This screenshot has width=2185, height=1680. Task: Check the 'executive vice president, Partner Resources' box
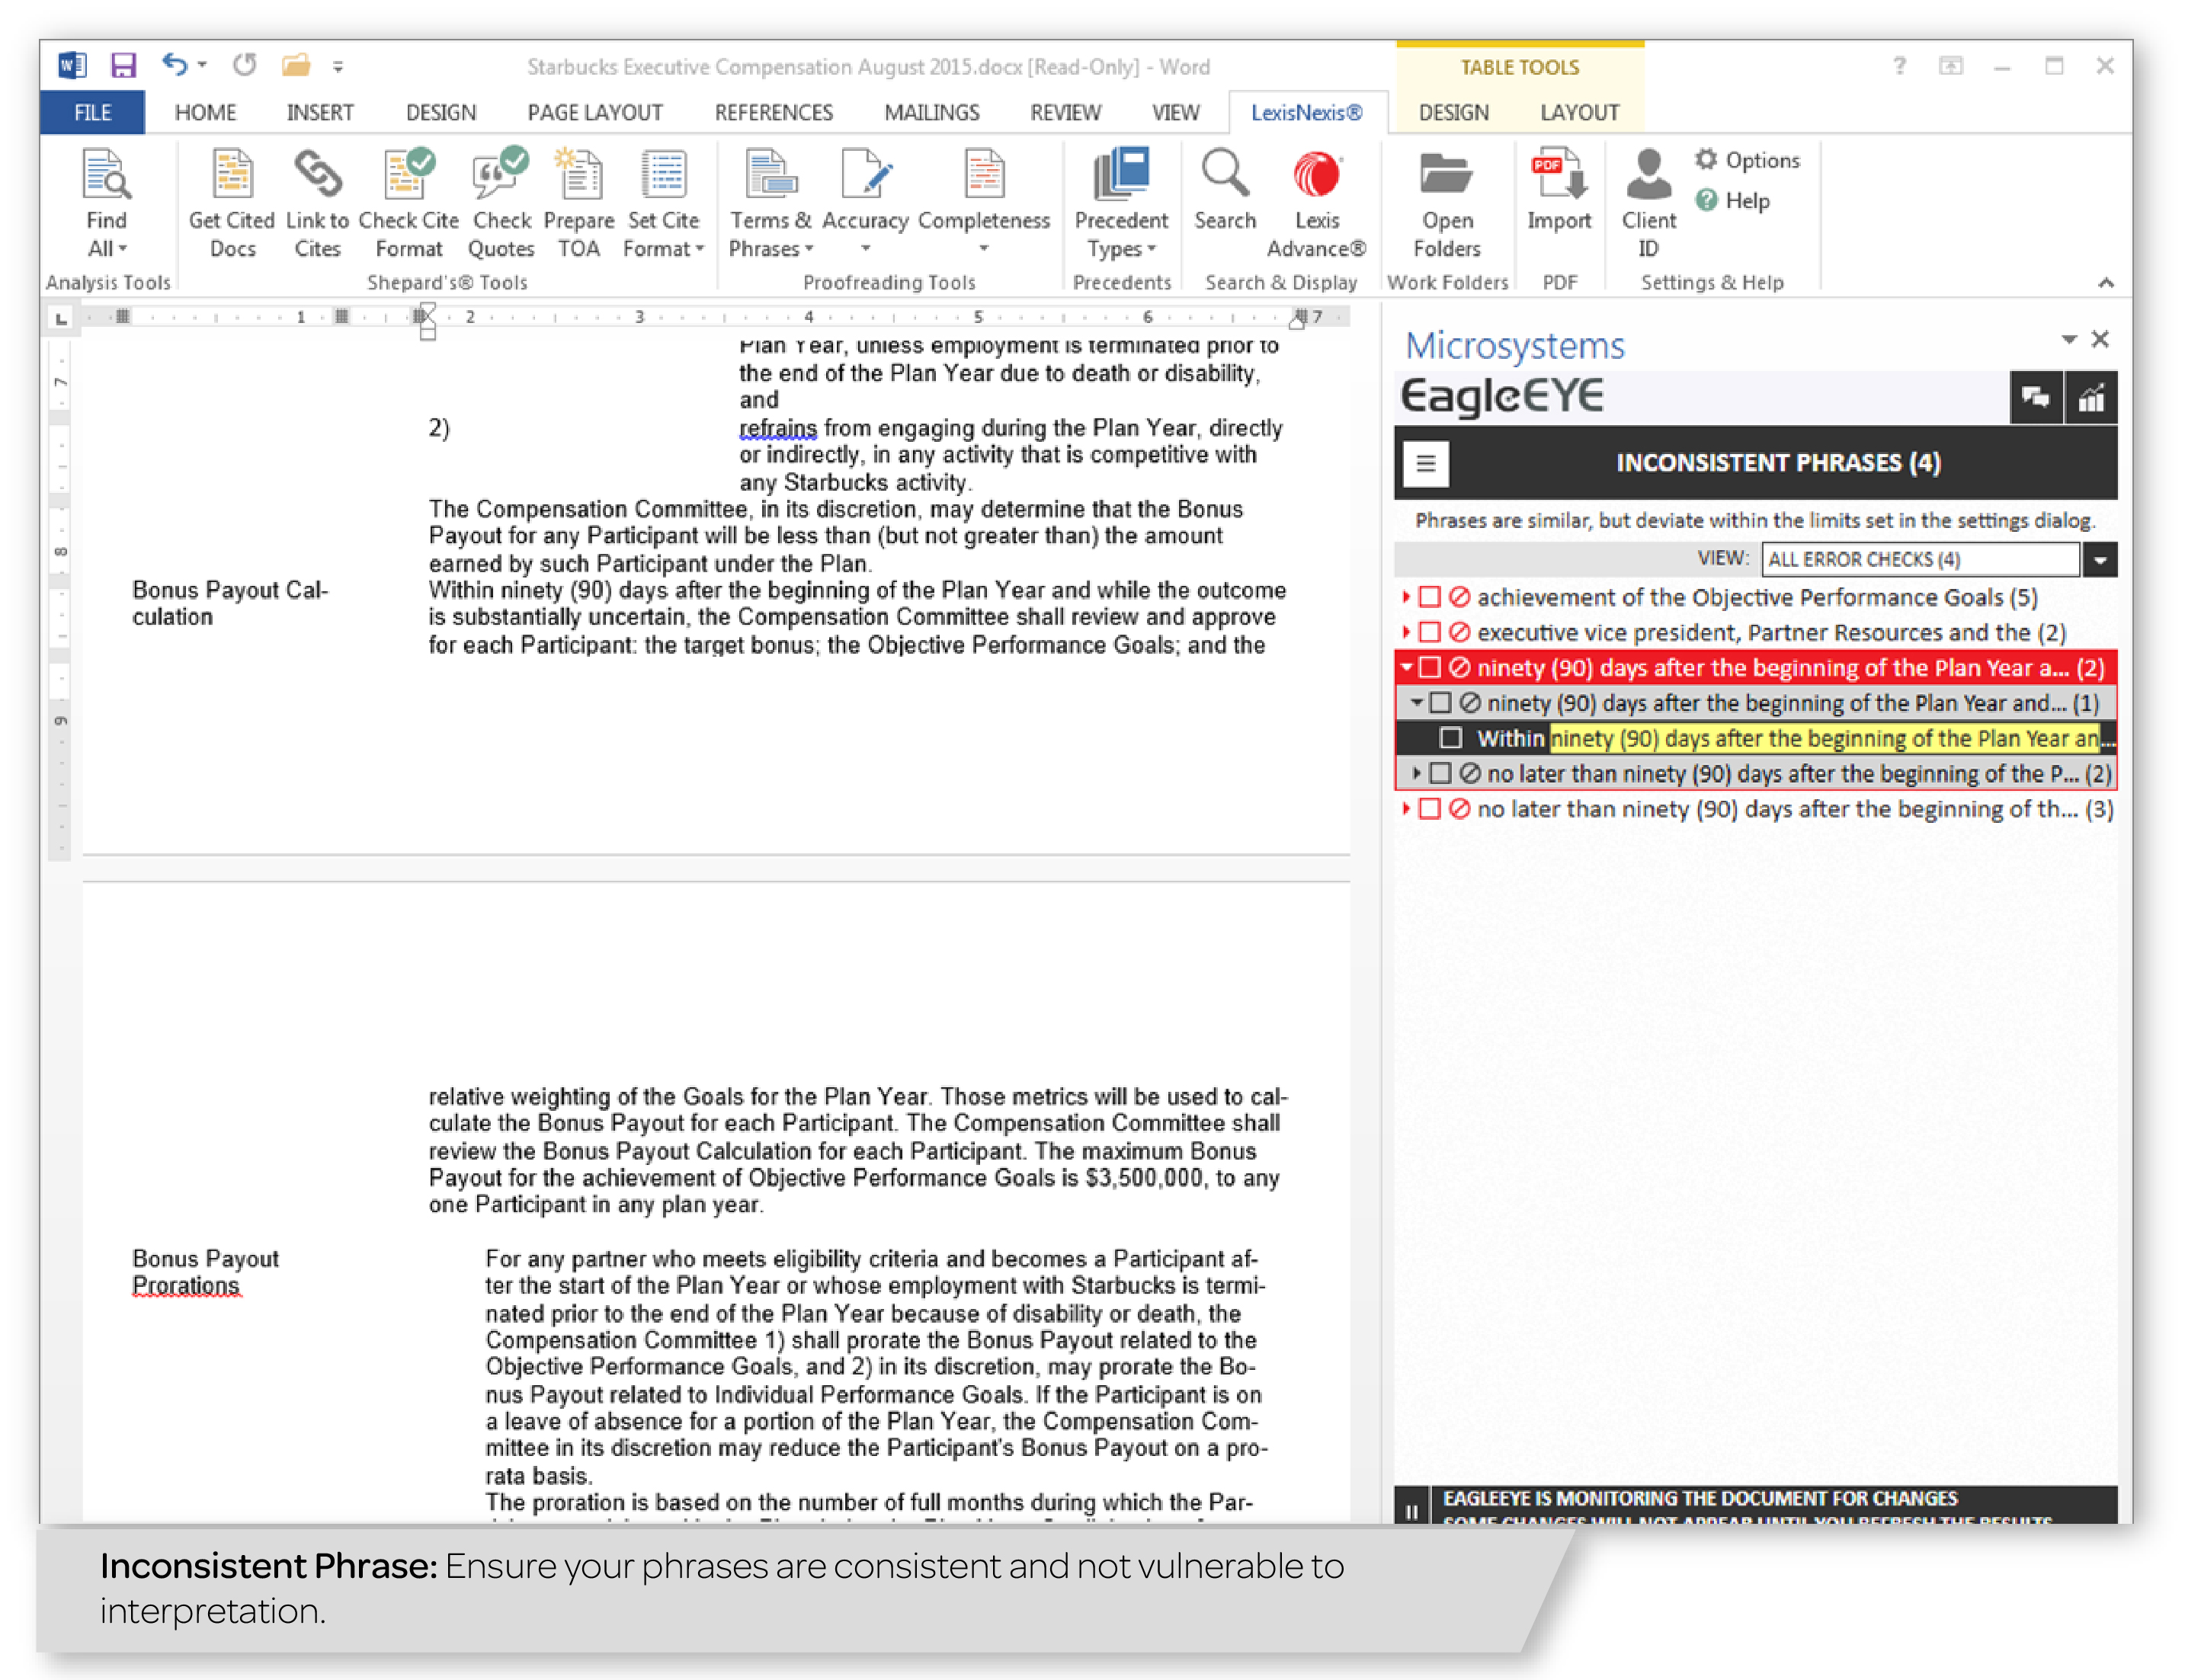pyautogui.click(x=1430, y=632)
